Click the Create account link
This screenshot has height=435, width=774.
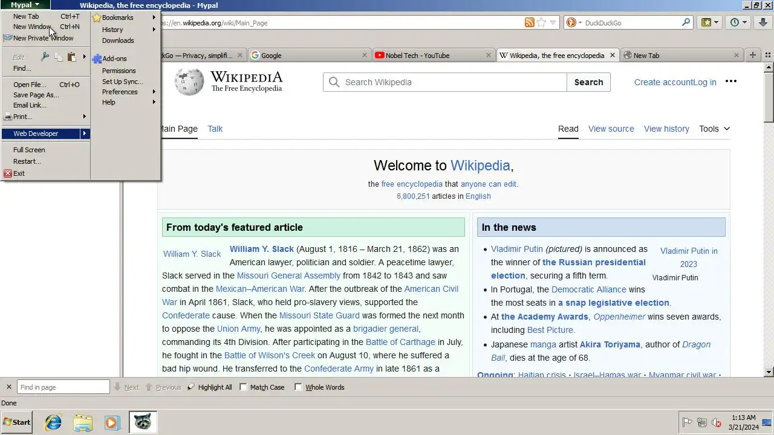(x=663, y=82)
